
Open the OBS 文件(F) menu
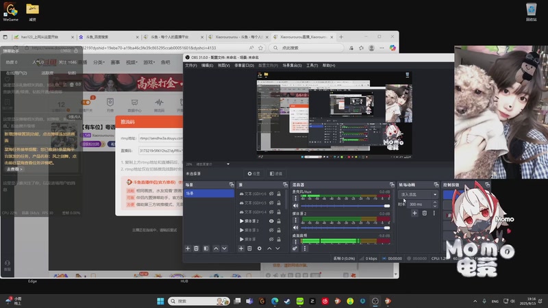(191, 65)
